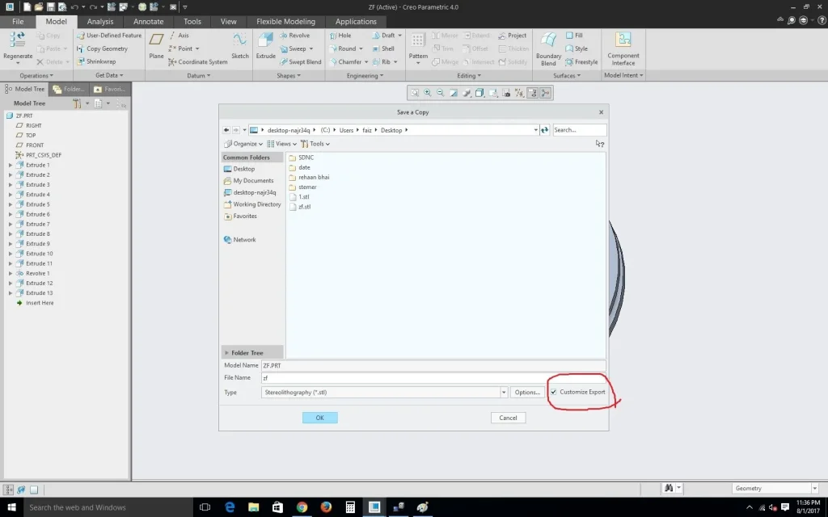Open the Views dropdown menu
The image size is (828, 517).
coord(282,144)
